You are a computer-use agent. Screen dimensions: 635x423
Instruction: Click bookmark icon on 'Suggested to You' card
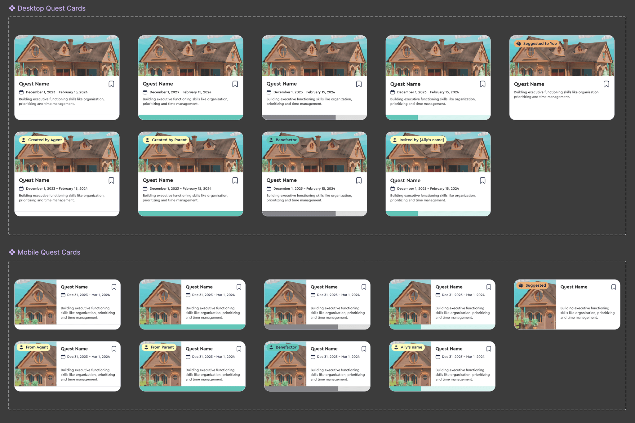[x=606, y=84]
